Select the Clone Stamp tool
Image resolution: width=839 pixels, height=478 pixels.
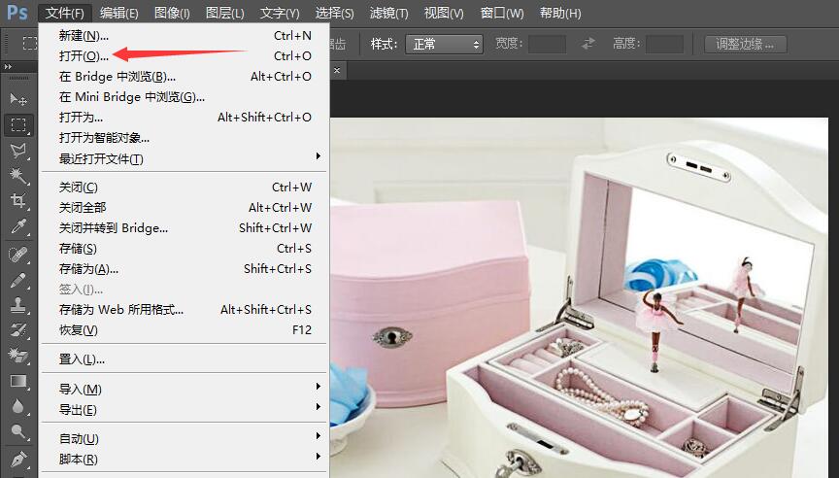pyautogui.click(x=17, y=305)
